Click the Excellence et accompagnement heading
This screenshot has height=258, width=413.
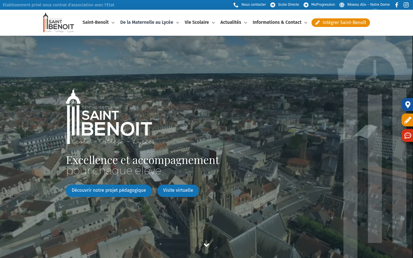(143, 160)
